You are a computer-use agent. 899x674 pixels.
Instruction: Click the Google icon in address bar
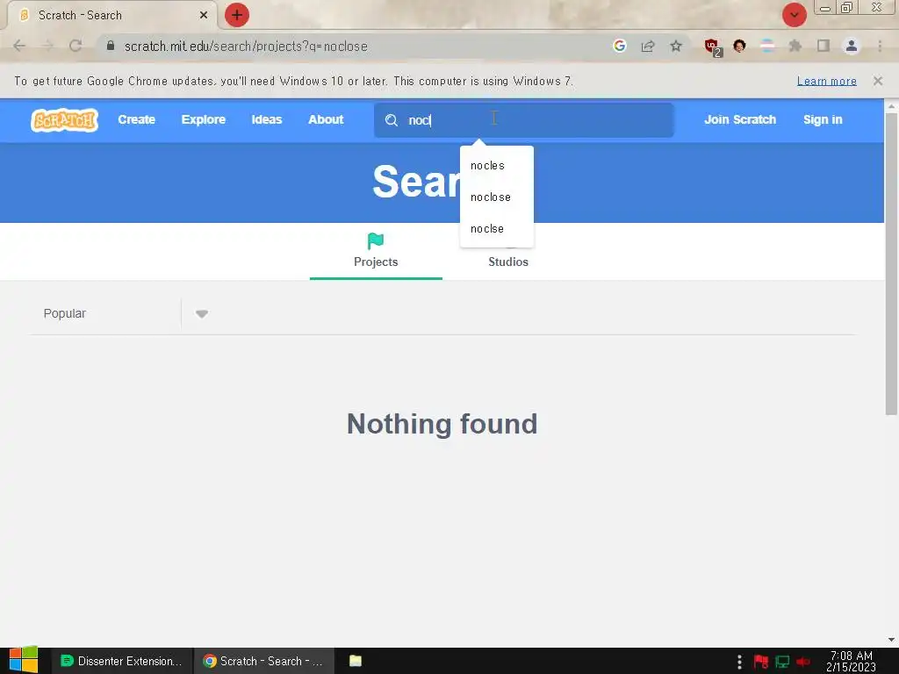(619, 46)
